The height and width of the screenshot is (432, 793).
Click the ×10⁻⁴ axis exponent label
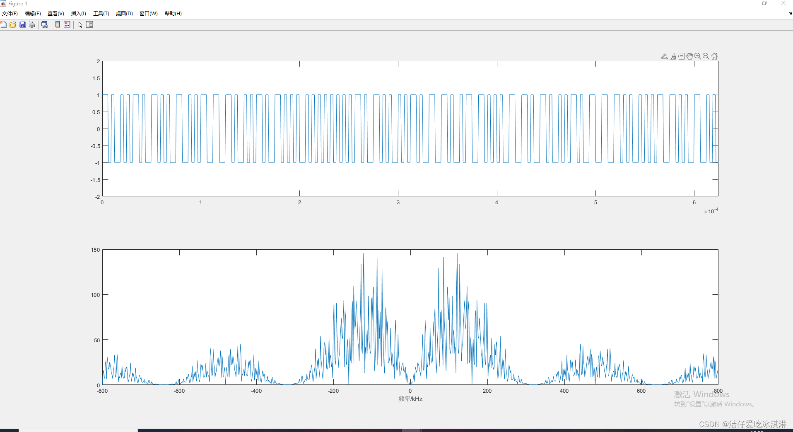click(x=711, y=211)
